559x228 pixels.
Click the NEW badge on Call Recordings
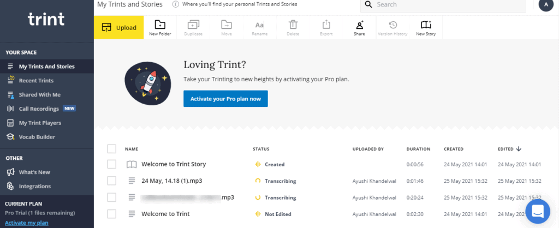click(69, 109)
